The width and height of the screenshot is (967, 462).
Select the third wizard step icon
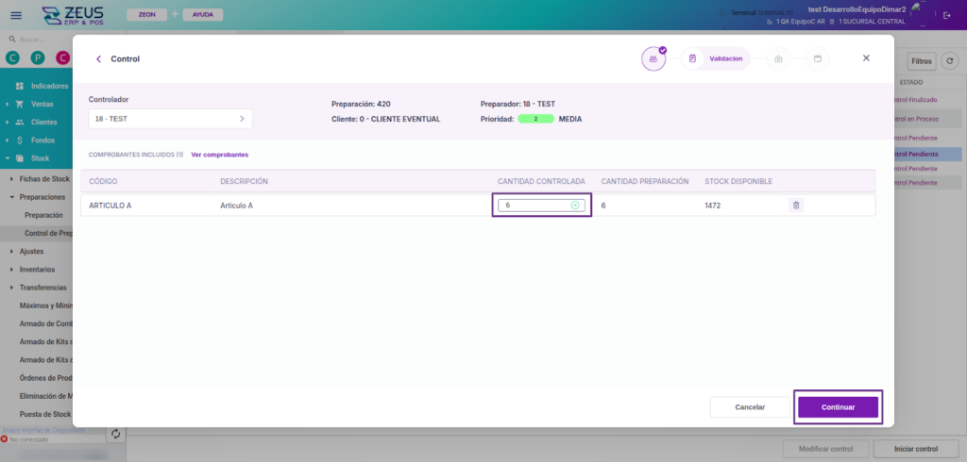(x=778, y=58)
